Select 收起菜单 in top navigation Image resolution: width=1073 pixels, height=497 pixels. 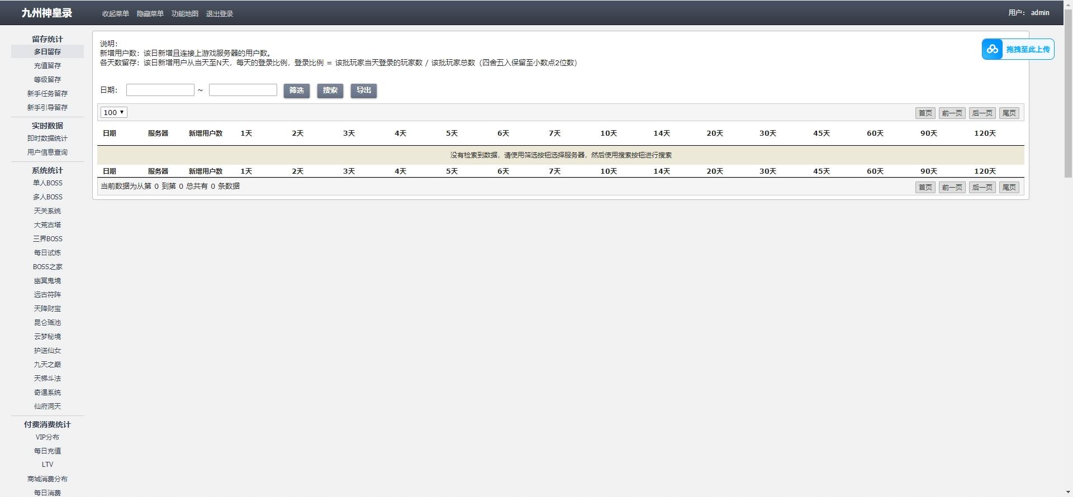pyautogui.click(x=115, y=13)
